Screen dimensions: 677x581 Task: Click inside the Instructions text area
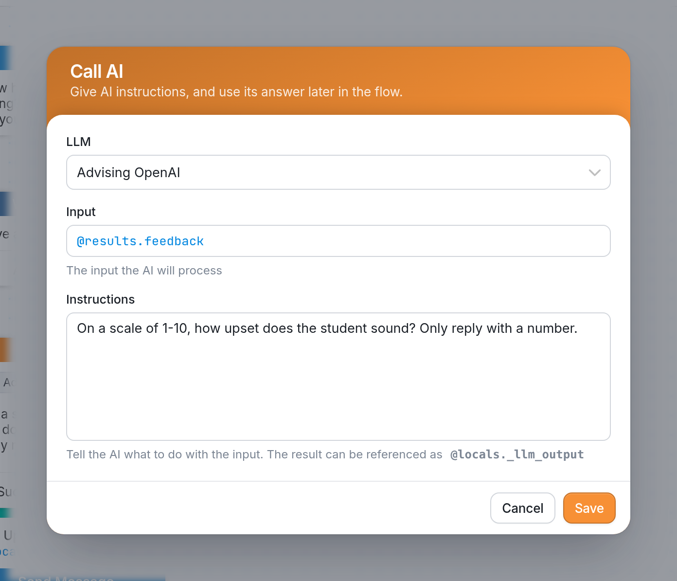click(x=338, y=377)
